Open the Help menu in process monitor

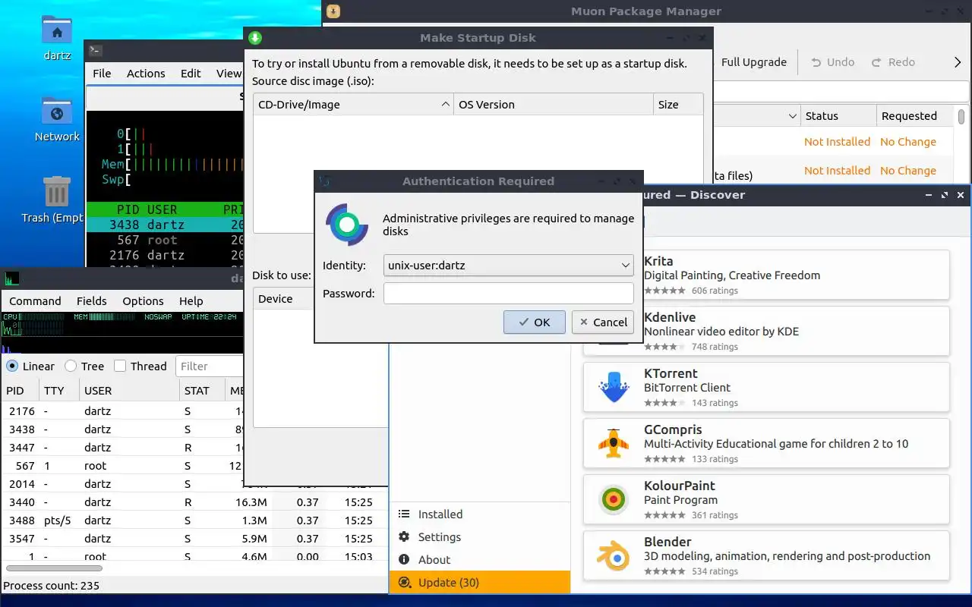tap(191, 300)
